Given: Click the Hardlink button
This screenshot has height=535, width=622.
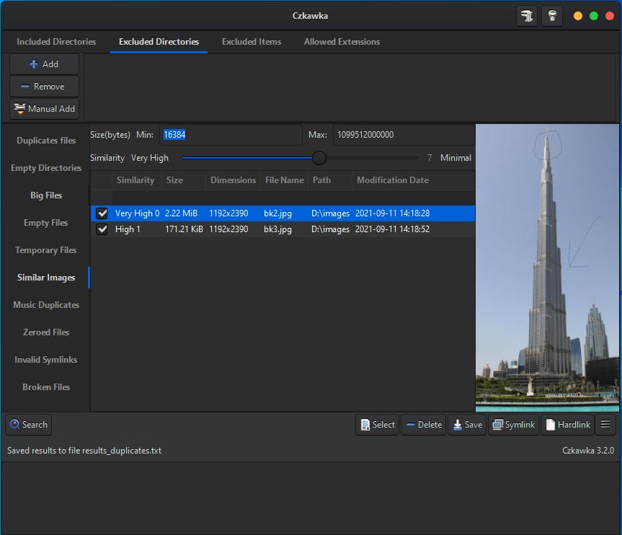Looking at the screenshot, I should [567, 425].
